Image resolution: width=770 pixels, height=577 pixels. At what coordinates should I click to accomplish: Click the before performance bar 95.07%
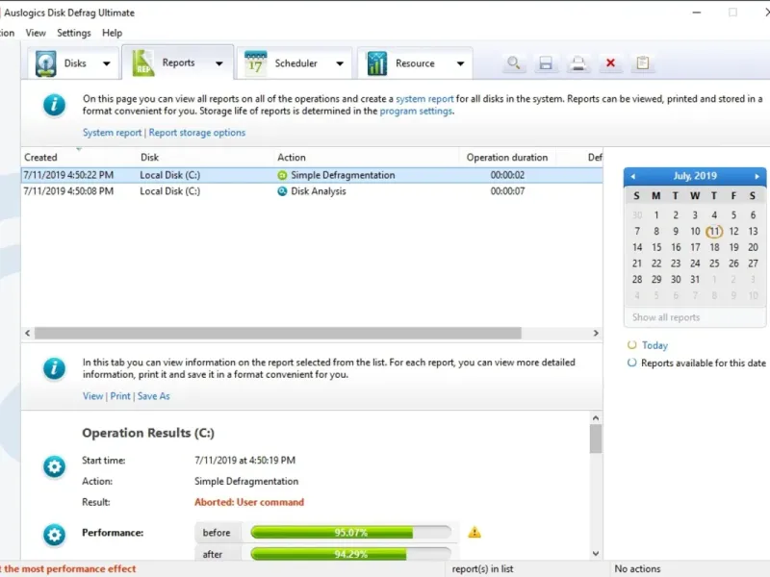(x=350, y=533)
